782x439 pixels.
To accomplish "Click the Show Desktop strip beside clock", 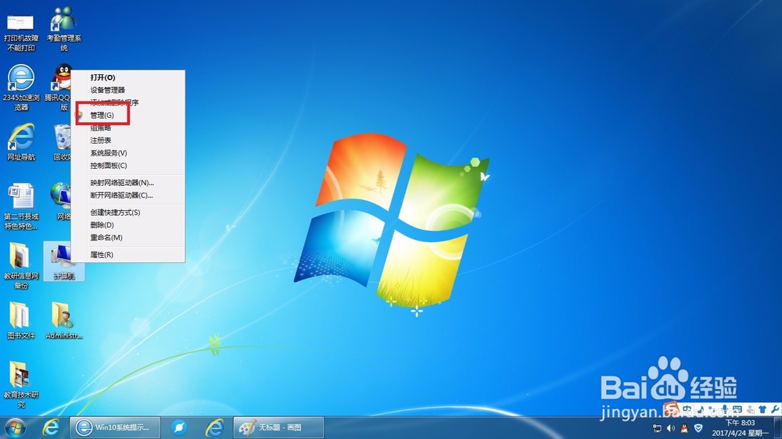I will pyautogui.click(x=777, y=428).
